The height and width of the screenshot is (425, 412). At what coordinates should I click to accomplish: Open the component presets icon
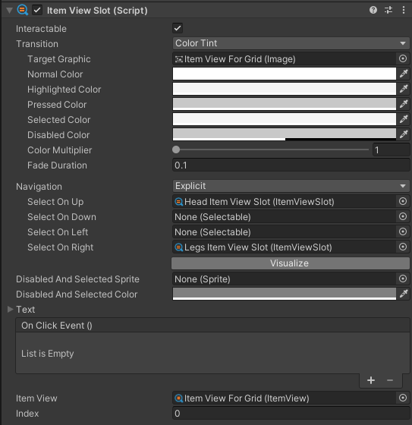(388, 11)
